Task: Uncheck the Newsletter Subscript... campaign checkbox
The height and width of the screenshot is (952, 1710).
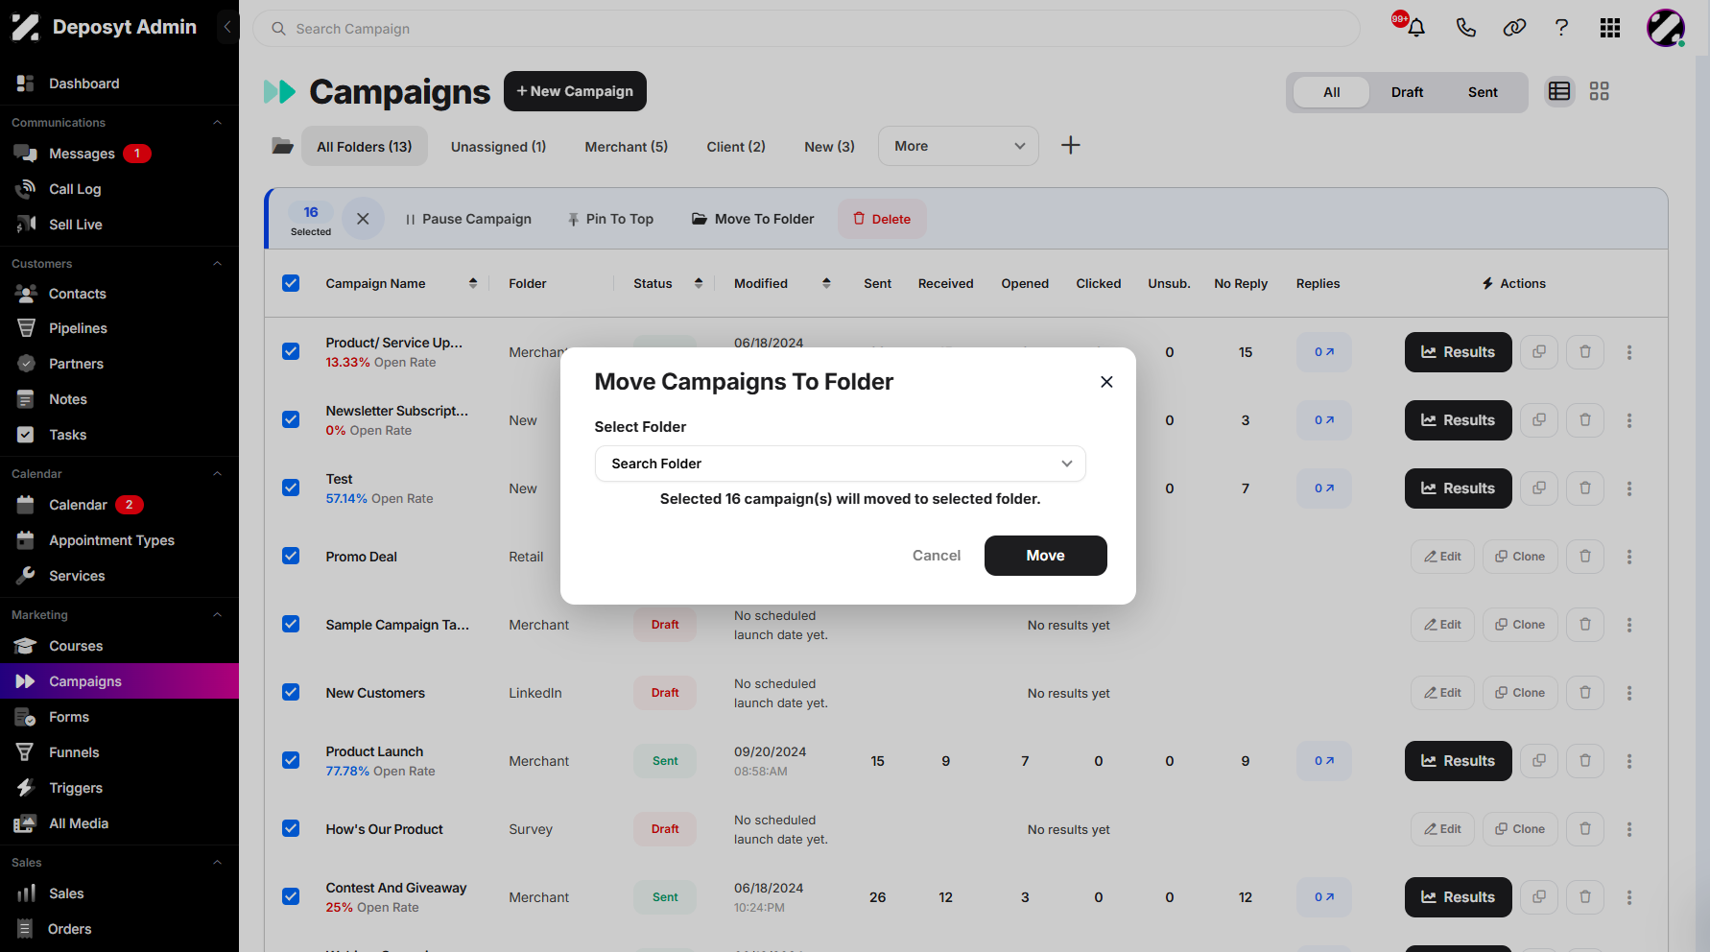Action: 291,419
